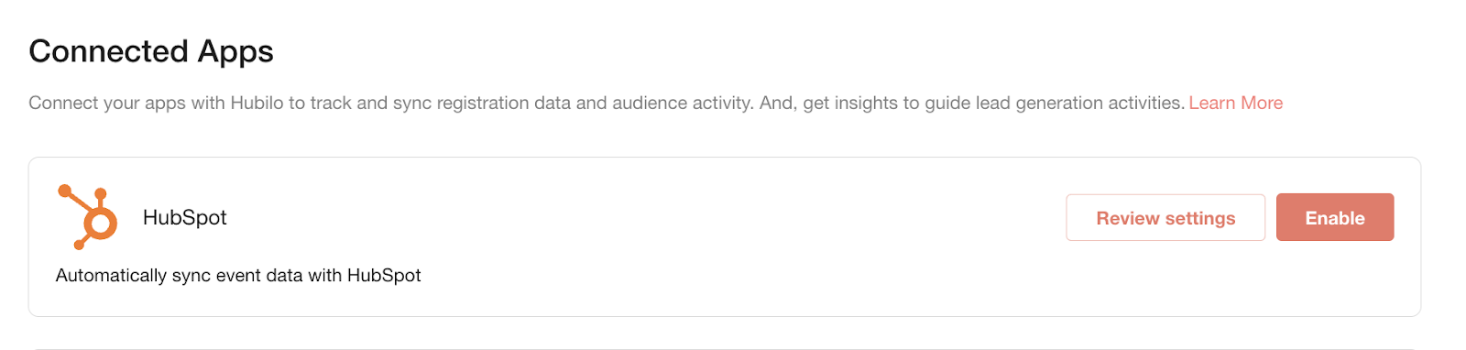Tap the HubSpot brand icon in card

point(88,217)
